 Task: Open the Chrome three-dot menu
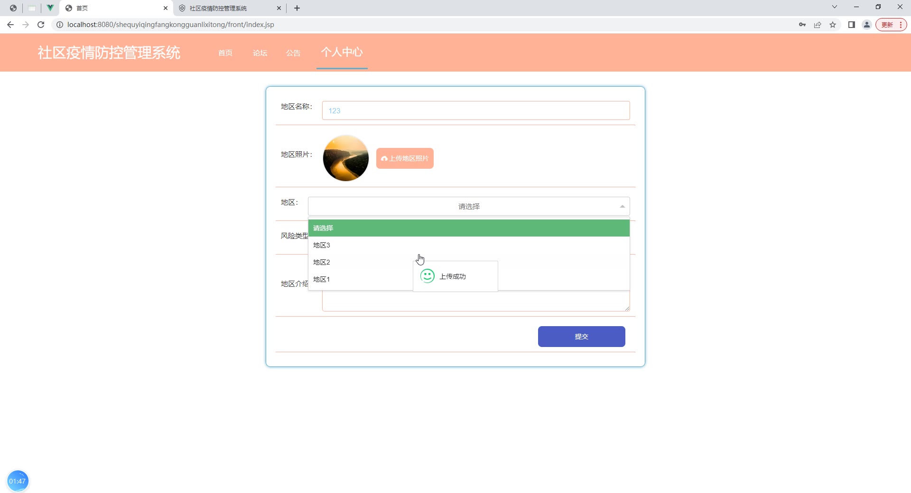point(901,25)
